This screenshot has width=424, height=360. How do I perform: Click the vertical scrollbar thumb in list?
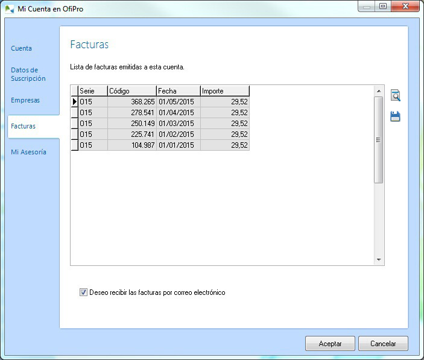[x=379, y=140]
